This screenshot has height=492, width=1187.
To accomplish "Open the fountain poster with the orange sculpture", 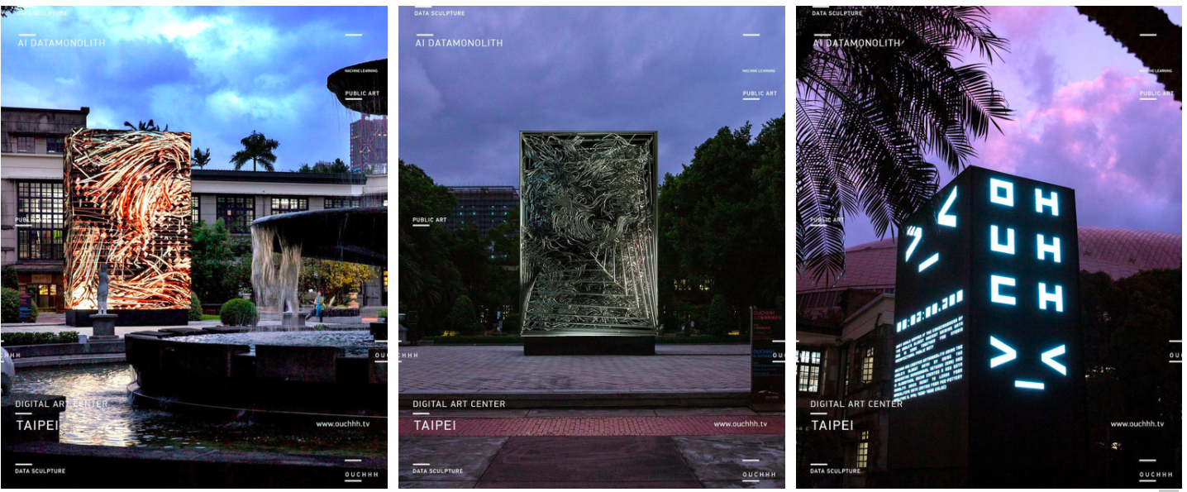I will tap(193, 246).
